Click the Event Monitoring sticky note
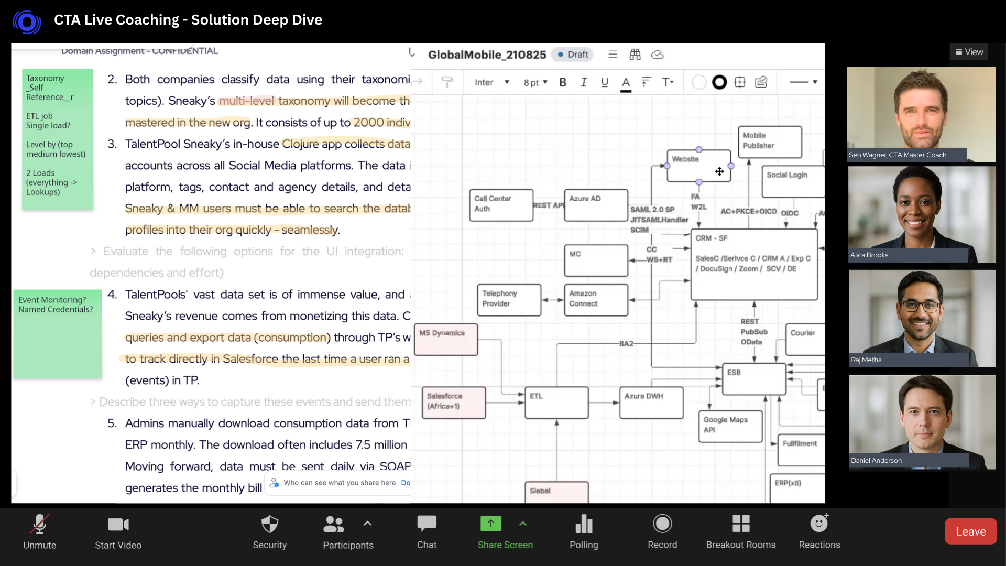 point(58,334)
